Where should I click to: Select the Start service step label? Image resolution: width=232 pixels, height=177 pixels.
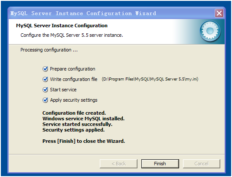[x=63, y=90]
